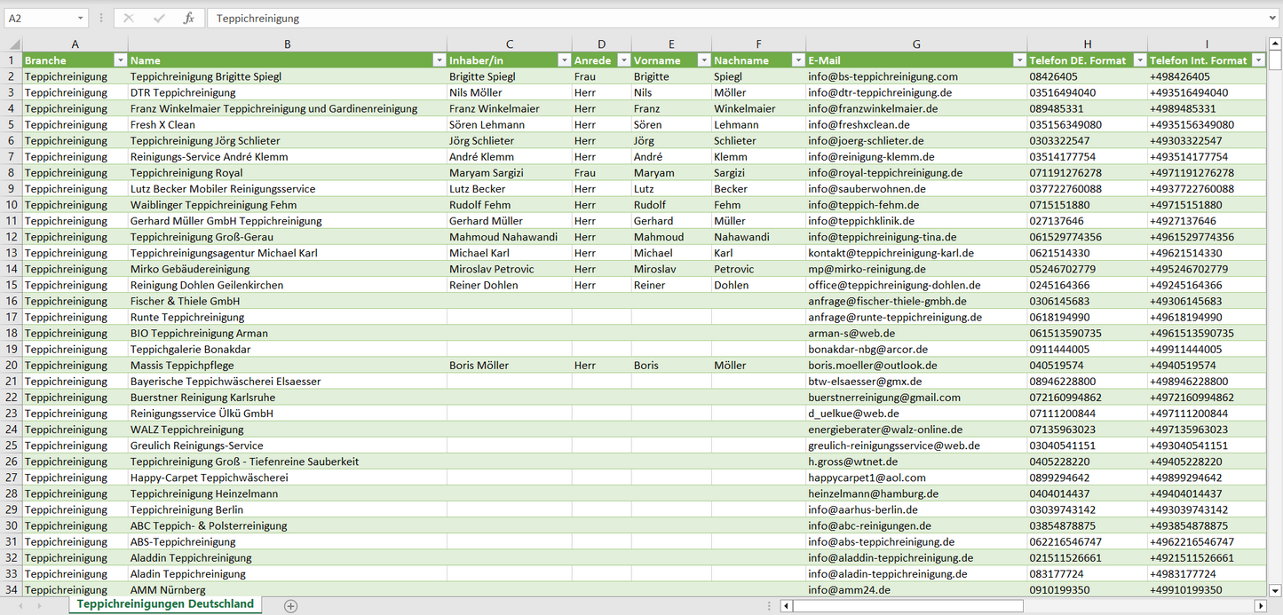Open the Anrede column filter dropdown
Viewport: 1283px width, 615px height.
coord(623,60)
